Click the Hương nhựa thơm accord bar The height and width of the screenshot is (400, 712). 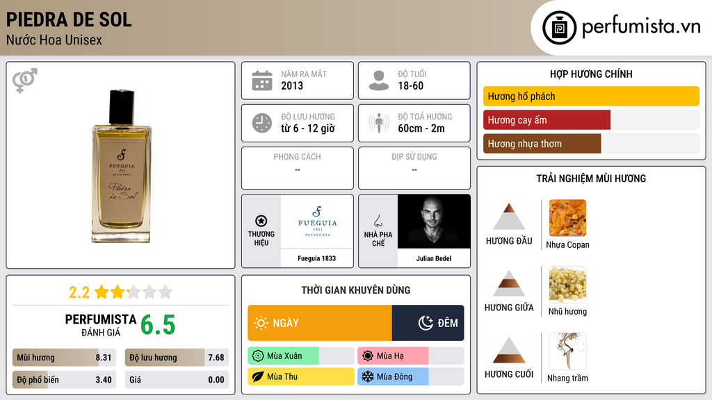pyautogui.click(x=591, y=144)
